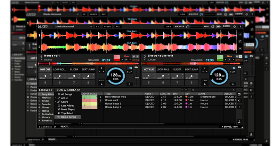
Task: Zoom out waveform with minus icon
Action: [240, 48]
